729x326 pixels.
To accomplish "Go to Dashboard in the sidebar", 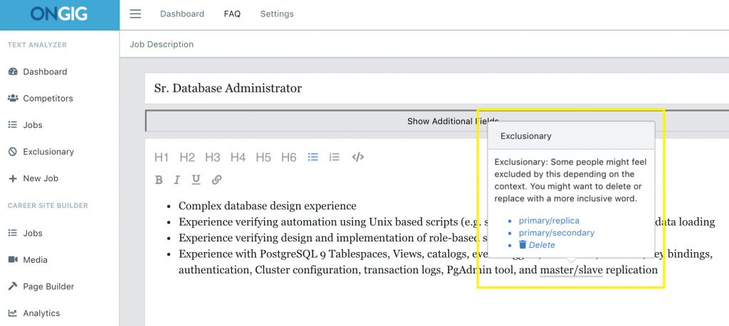I will click(x=45, y=72).
